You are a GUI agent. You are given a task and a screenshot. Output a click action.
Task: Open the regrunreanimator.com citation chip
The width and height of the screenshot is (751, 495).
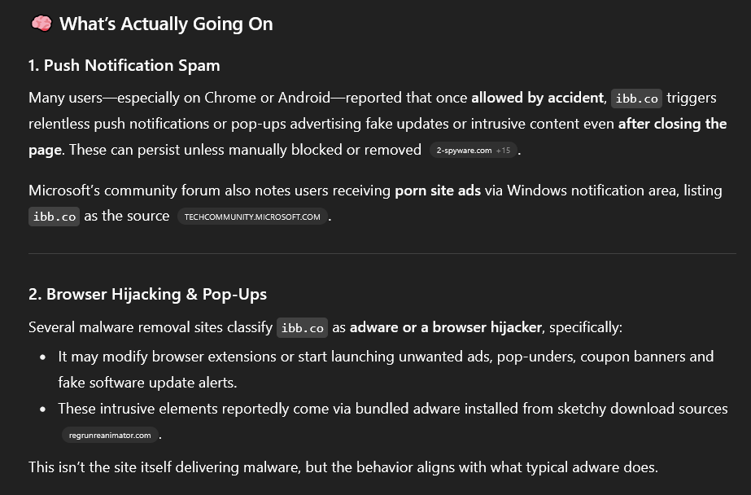(x=110, y=435)
